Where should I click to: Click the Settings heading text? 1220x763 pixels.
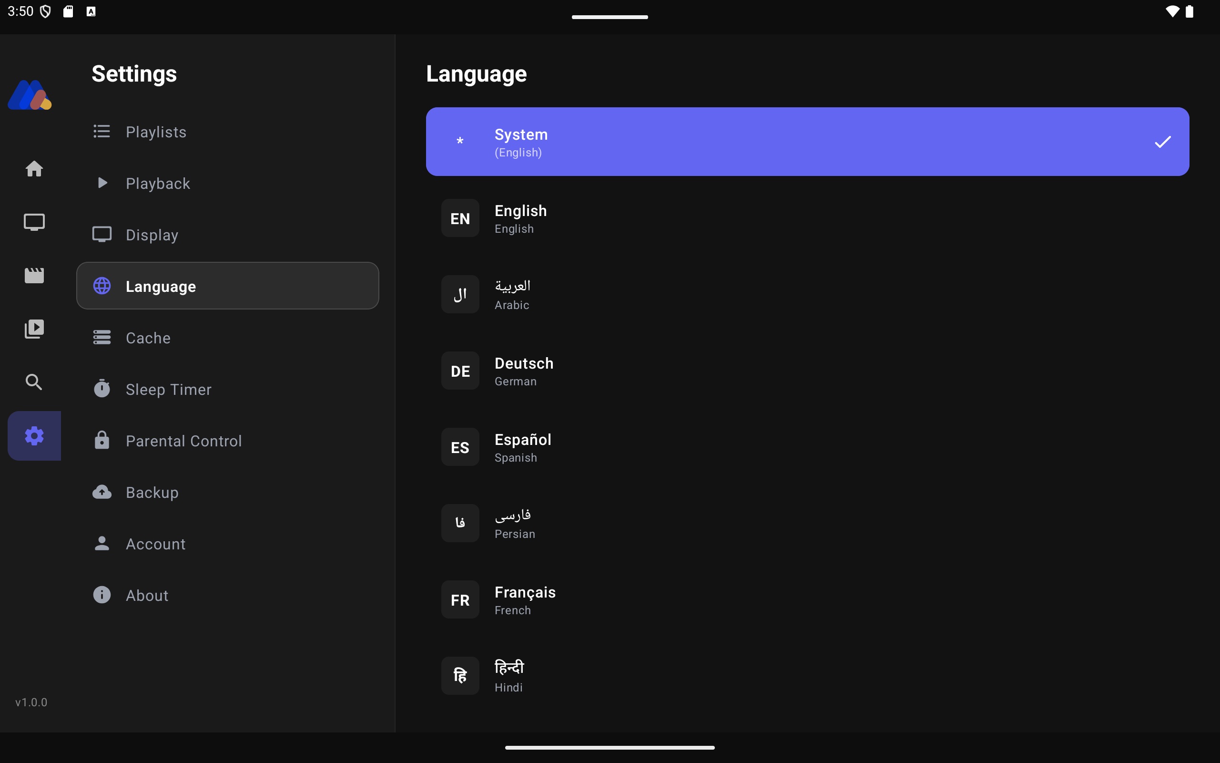[x=134, y=73]
